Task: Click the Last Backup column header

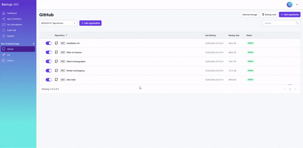Action: (x=211, y=35)
